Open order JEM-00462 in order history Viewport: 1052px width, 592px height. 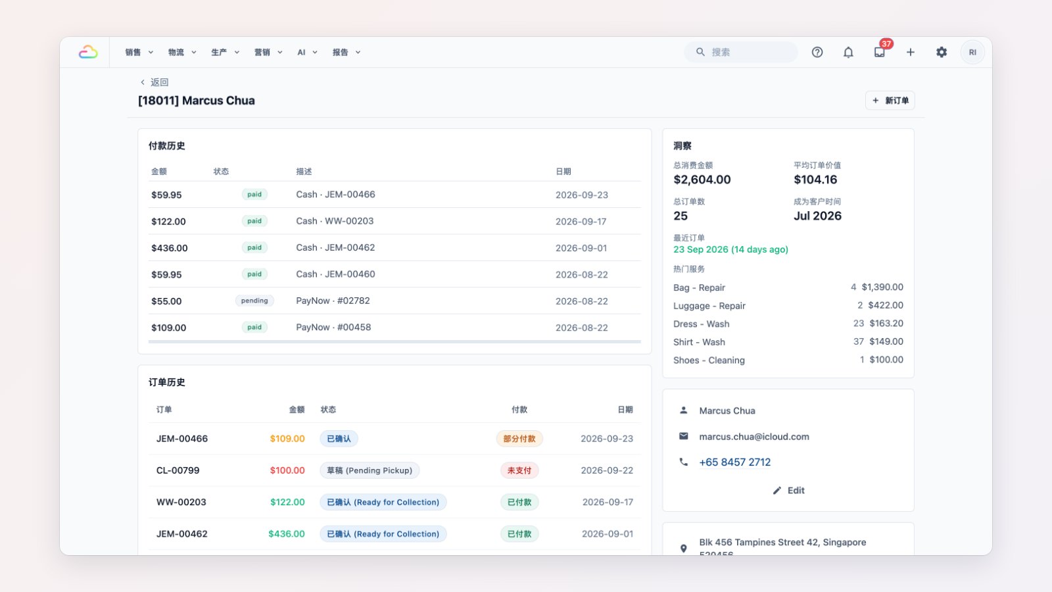tap(394, 533)
